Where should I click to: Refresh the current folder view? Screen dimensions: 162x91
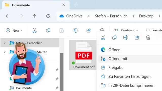tap(48, 16)
